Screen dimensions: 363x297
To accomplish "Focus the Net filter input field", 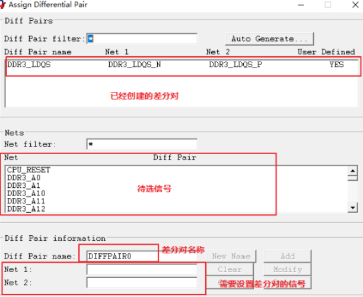I will click(142, 144).
